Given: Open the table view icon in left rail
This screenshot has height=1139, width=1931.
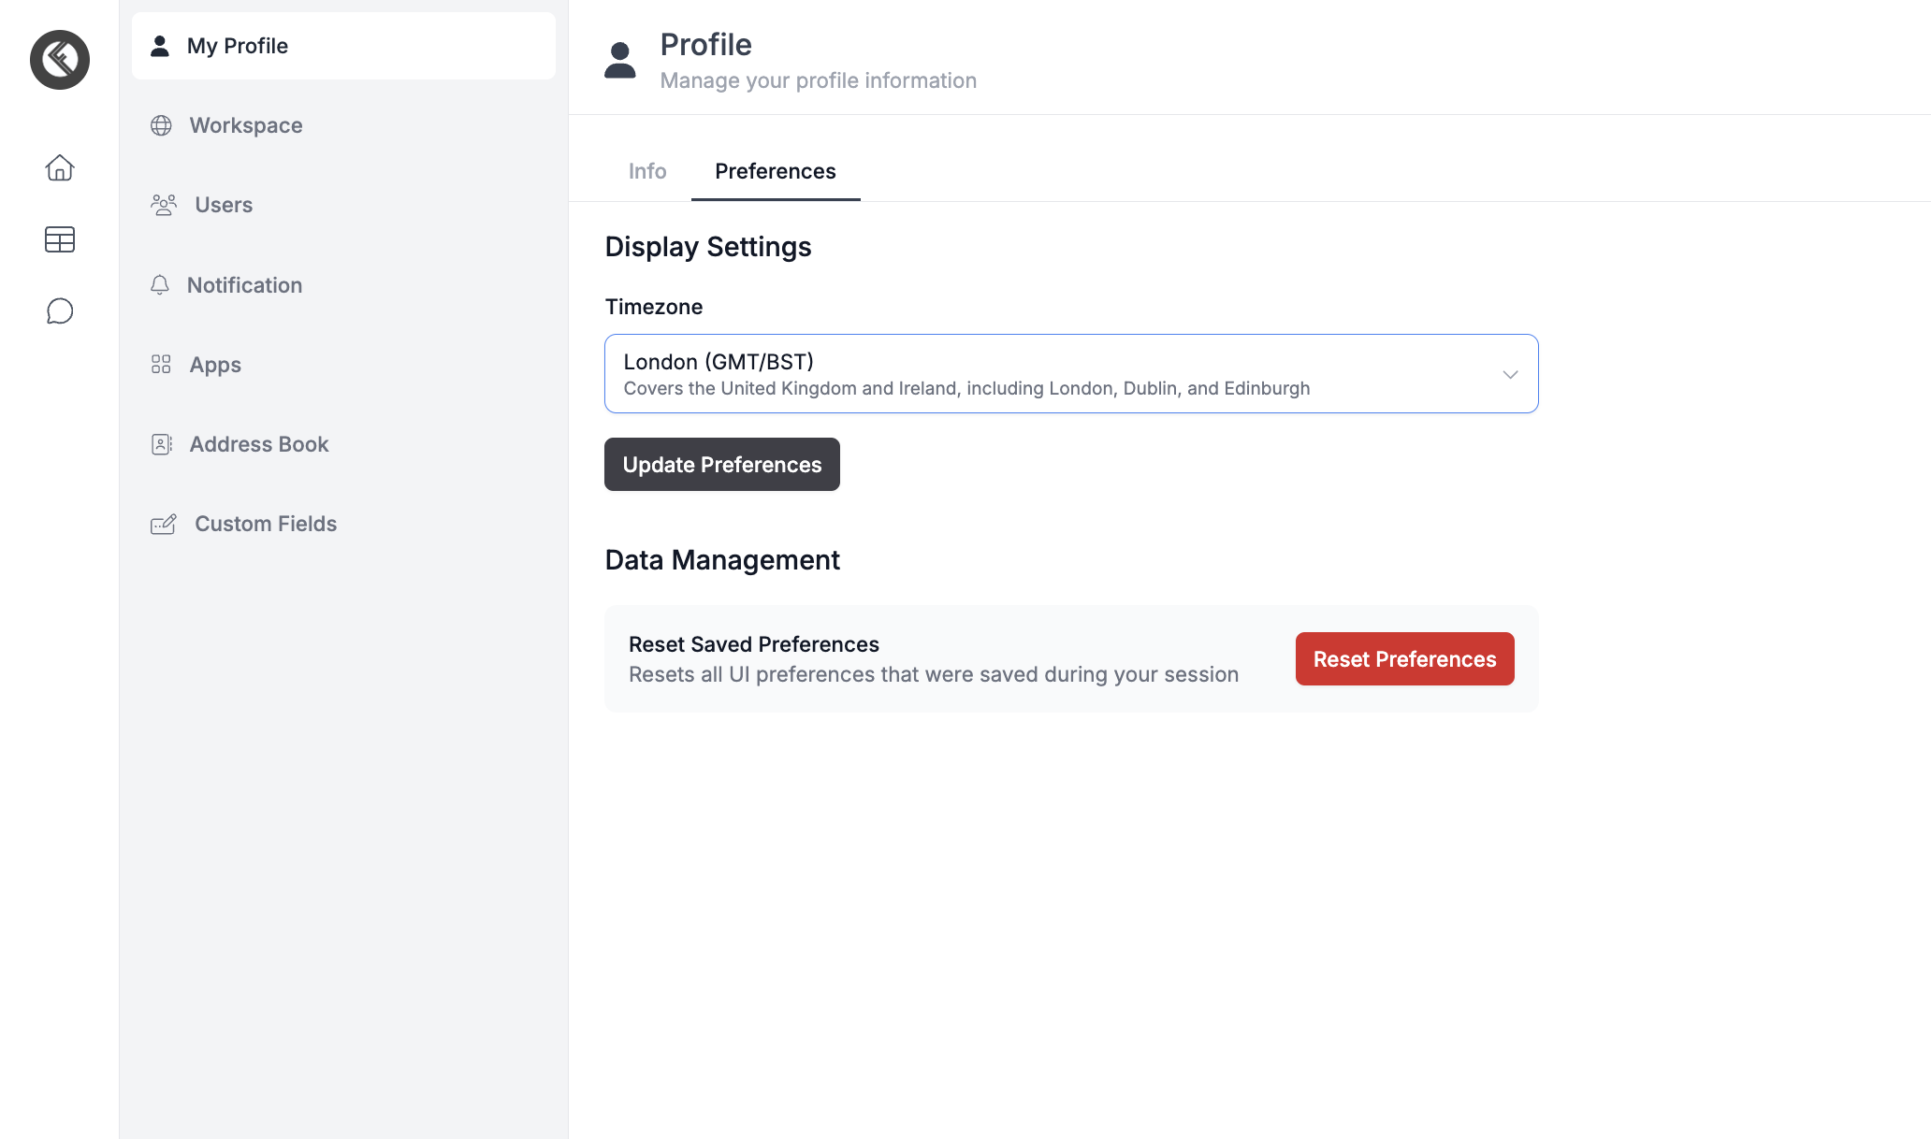Looking at the screenshot, I should (60, 239).
